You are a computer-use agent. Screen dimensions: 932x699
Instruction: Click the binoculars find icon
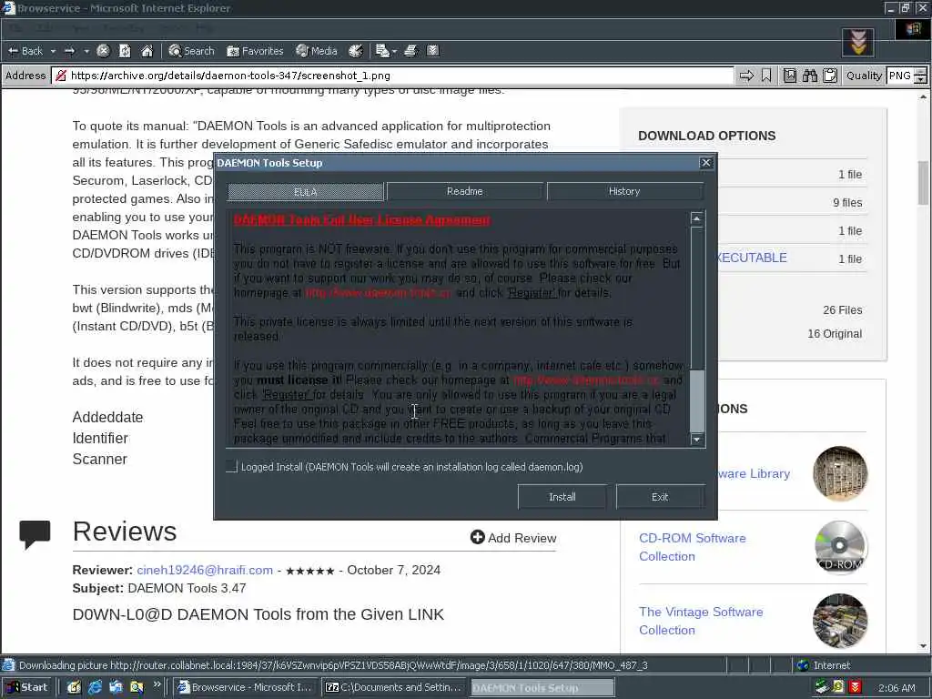[809, 76]
